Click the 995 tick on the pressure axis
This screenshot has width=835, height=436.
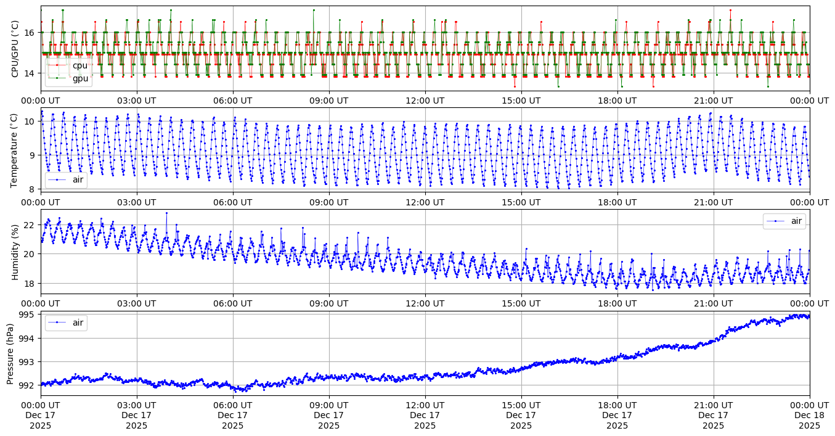coord(28,315)
